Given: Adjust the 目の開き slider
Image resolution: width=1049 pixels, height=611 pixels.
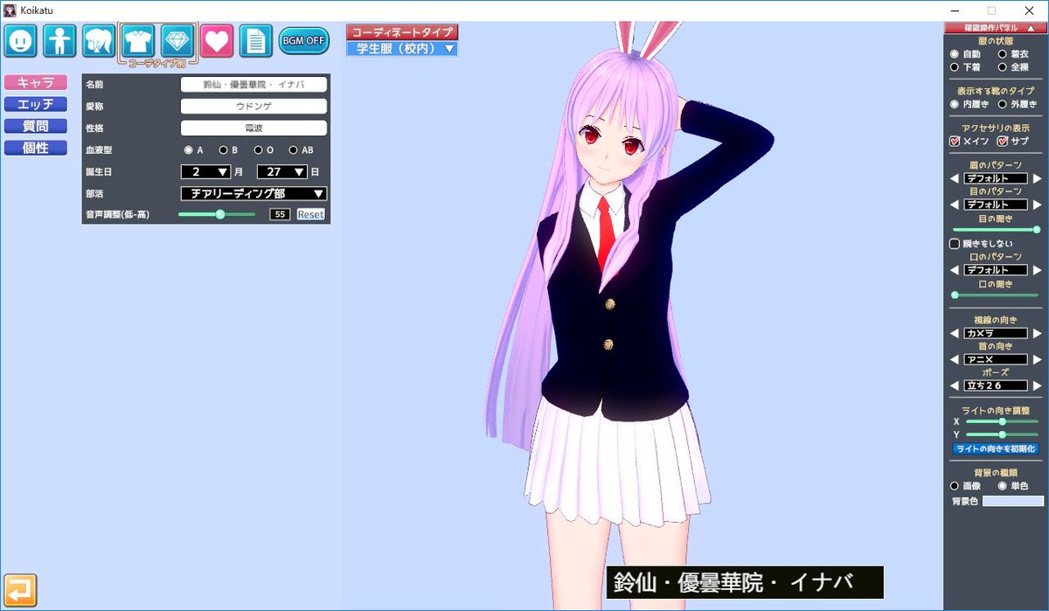Looking at the screenshot, I should pyautogui.click(x=996, y=229).
